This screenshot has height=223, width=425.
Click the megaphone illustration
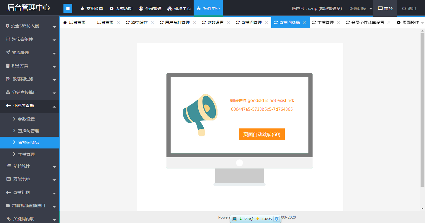click(200, 115)
